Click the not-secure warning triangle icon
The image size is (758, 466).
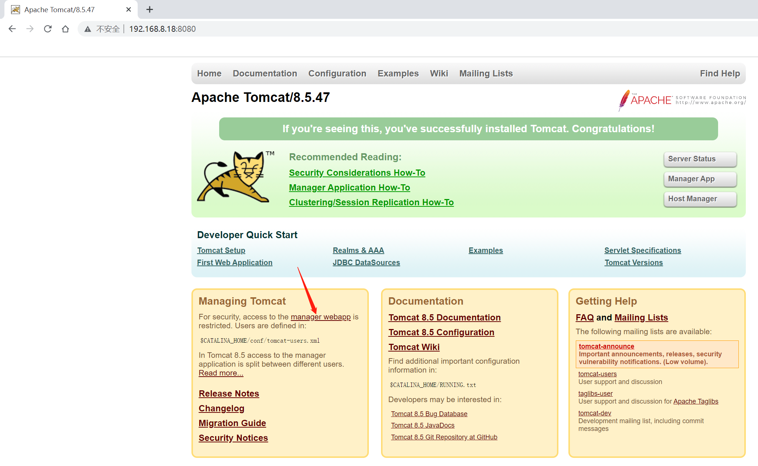[88, 29]
